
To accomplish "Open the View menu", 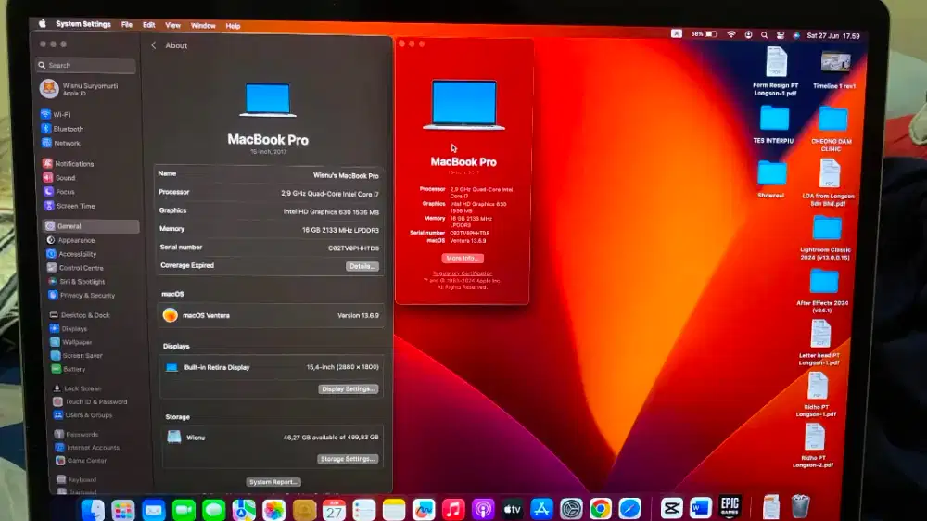I will [172, 26].
